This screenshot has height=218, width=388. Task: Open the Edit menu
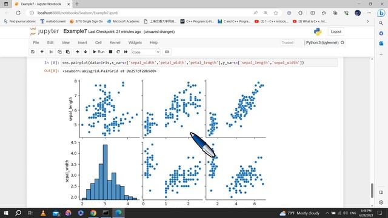(x=50, y=42)
